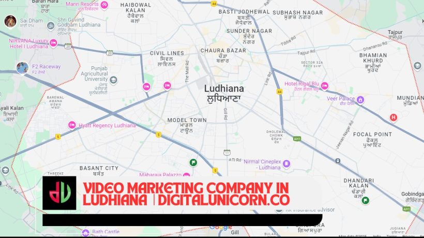
Task: Click the AH1 shield near Dholewal Chowk
Action: 297,139
